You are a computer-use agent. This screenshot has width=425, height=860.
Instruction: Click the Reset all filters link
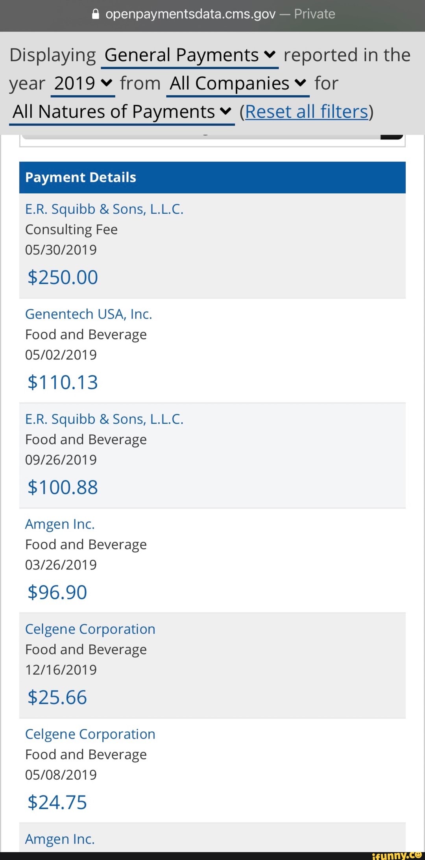point(306,112)
